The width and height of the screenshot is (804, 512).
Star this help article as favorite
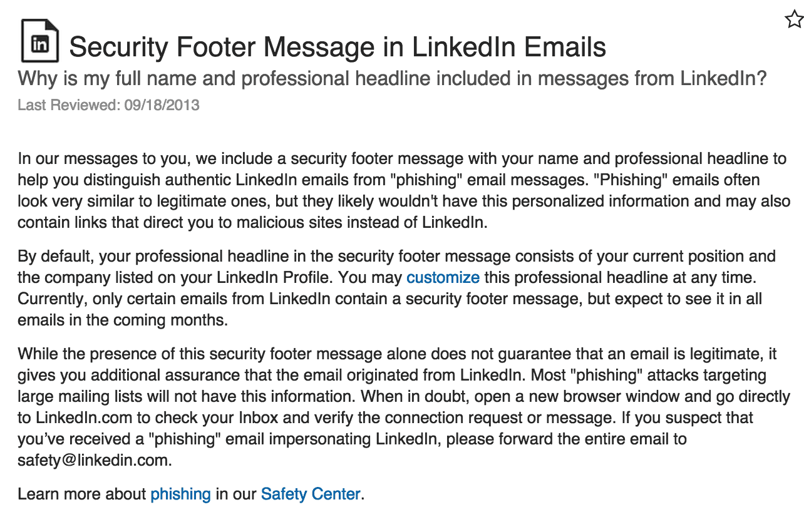tap(794, 19)
